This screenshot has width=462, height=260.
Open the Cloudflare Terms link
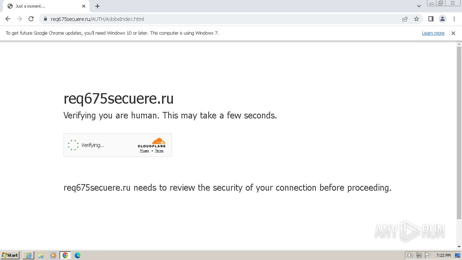click(x=159, y=151)
